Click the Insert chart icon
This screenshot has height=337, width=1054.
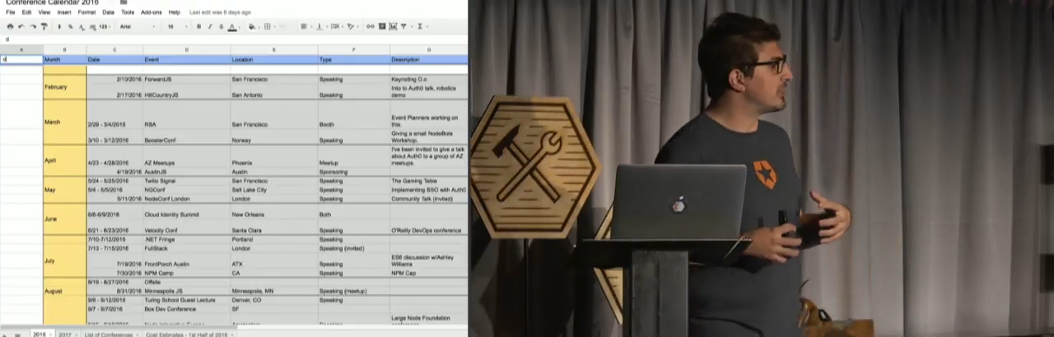pyautogui.click(x=392, y=27)
